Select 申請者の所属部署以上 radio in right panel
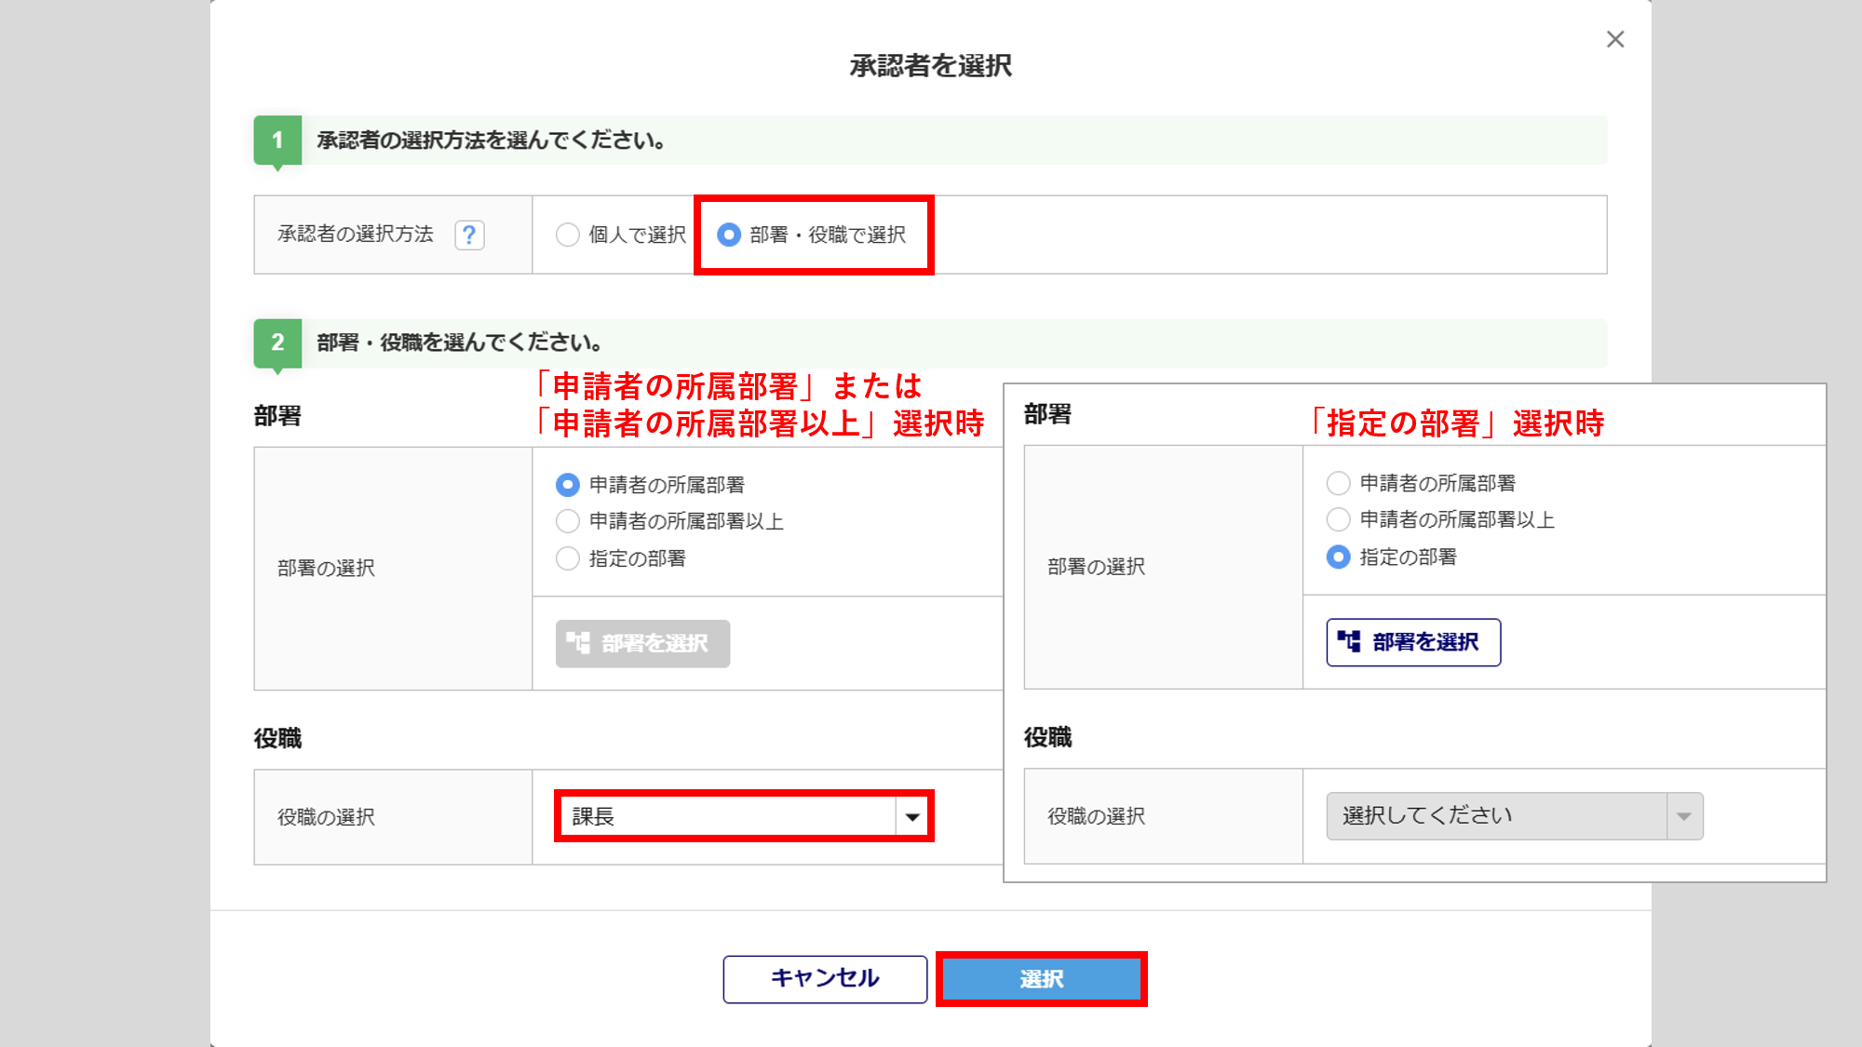Screen dimensions: 1862x1047 click(1338, 519)
